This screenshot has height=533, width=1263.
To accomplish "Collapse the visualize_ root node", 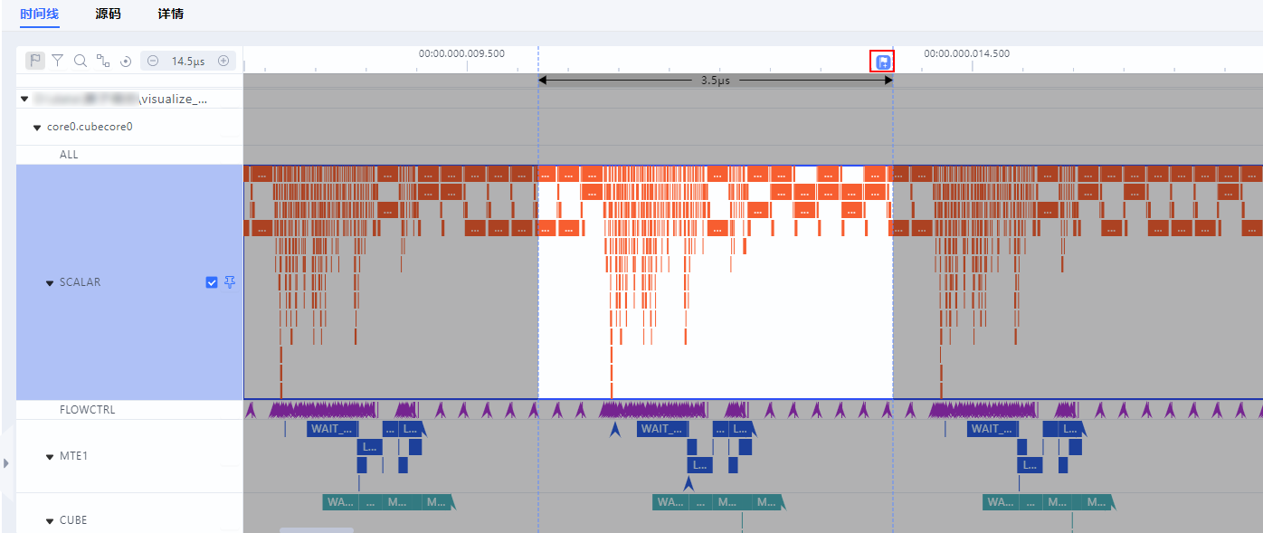I will 24,99.
